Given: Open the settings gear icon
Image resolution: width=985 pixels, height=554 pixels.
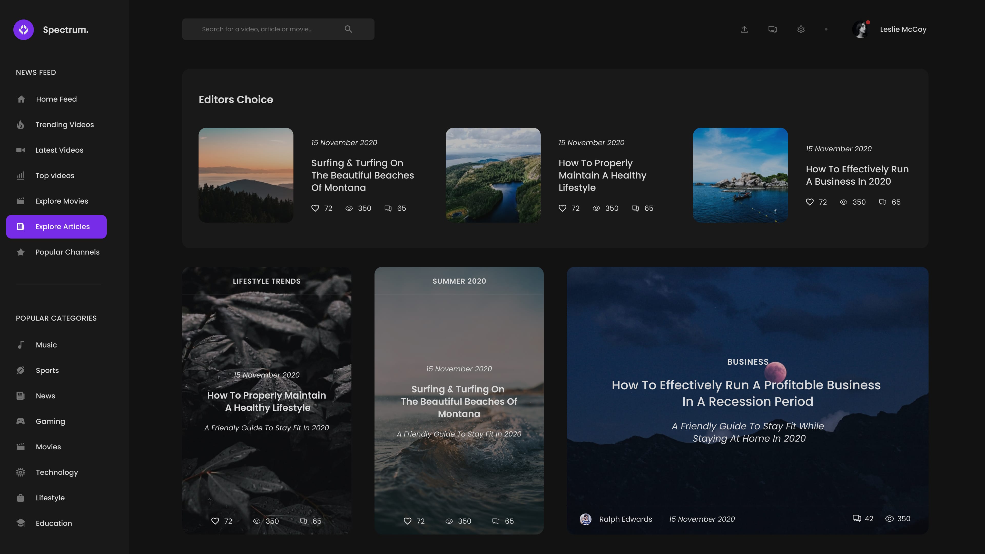Looking at the screenshot, I should [801, 29].
